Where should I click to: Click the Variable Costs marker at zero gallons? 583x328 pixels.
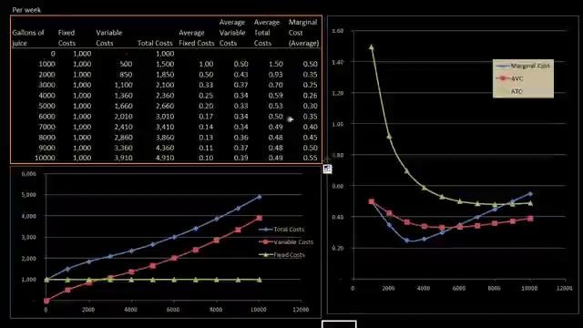[x=46, y=301]
